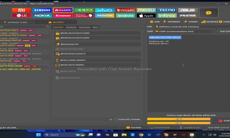Open FASTBOOT from the top-right toolbar
This screenshot has width=230, height=138.
172,22
